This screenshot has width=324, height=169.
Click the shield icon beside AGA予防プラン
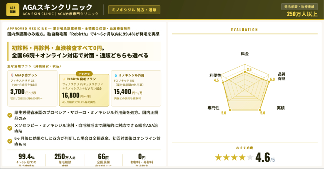click(11, 75)
